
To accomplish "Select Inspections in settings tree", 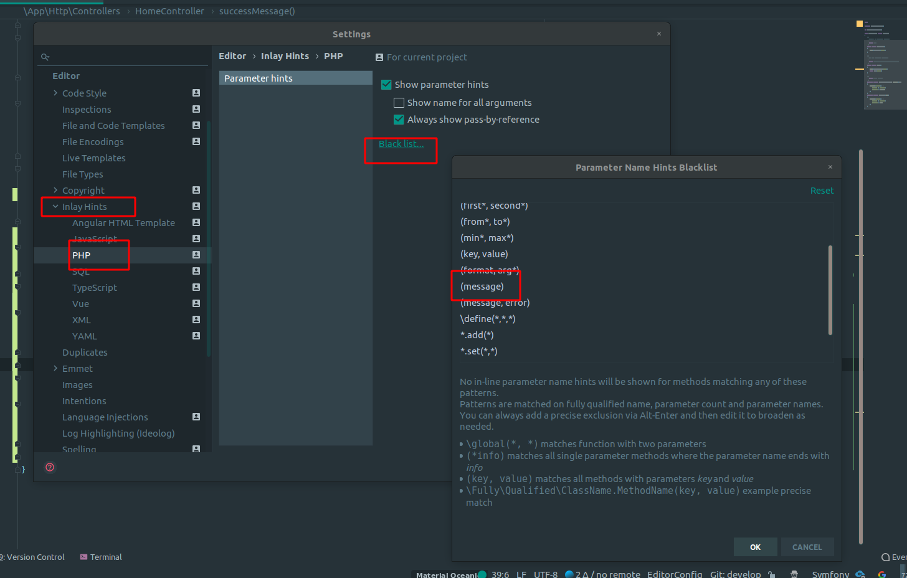I will (87, 110).
